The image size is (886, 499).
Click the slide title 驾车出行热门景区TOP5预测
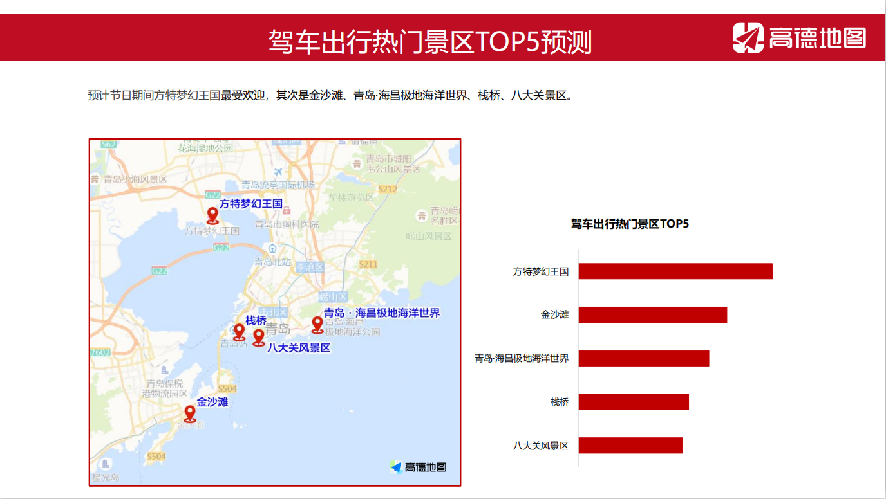429,42
